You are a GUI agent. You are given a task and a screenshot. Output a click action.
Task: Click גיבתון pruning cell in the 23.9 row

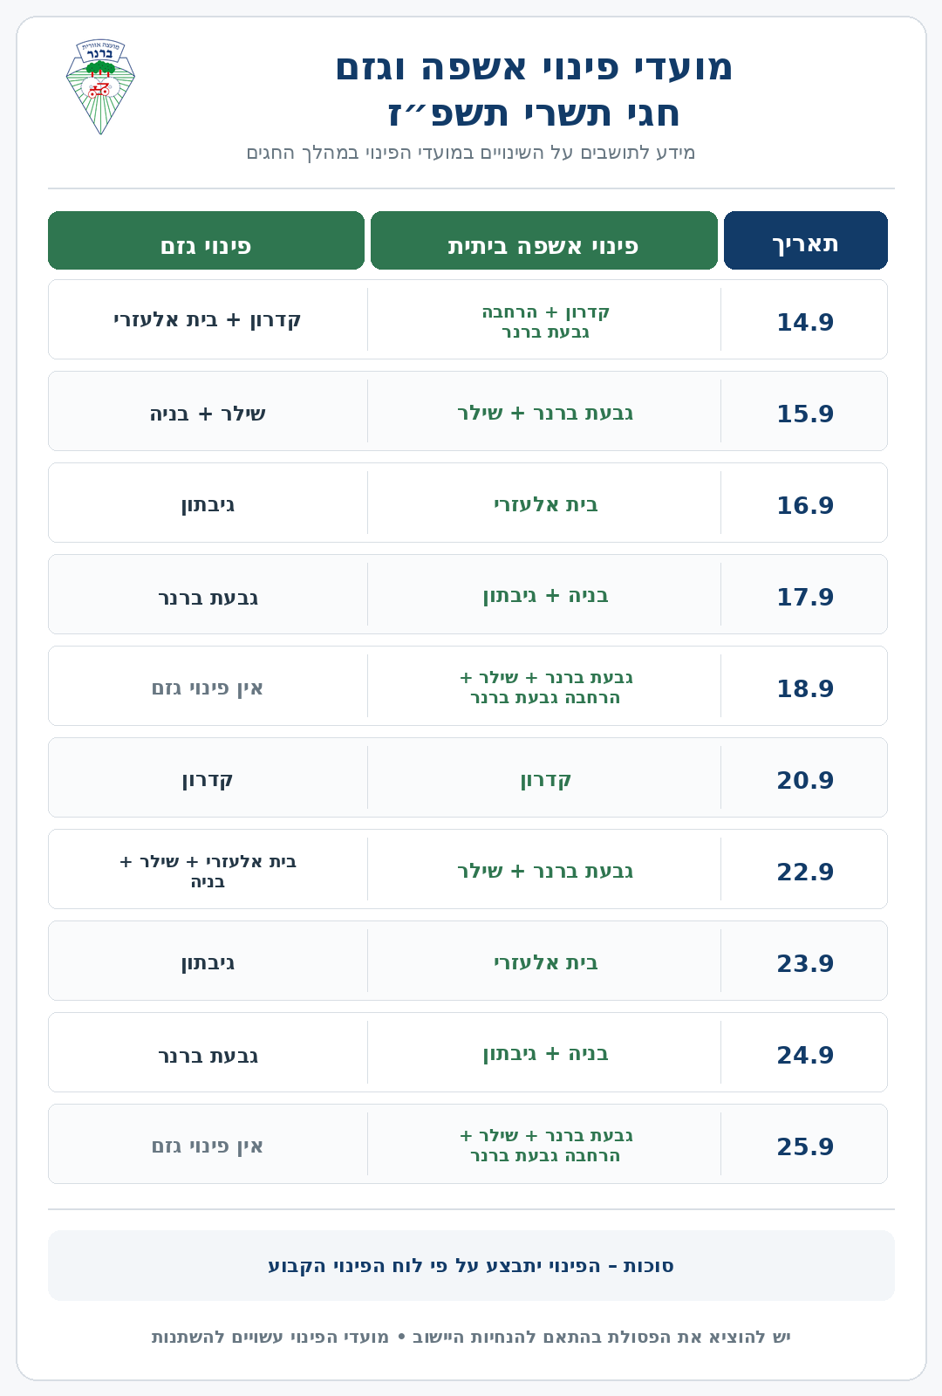[208, 963]
